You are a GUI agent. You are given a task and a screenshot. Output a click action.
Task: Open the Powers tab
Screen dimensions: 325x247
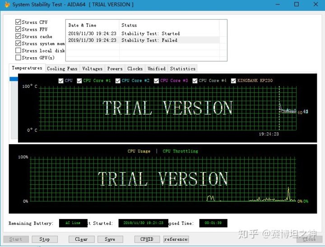115,69
